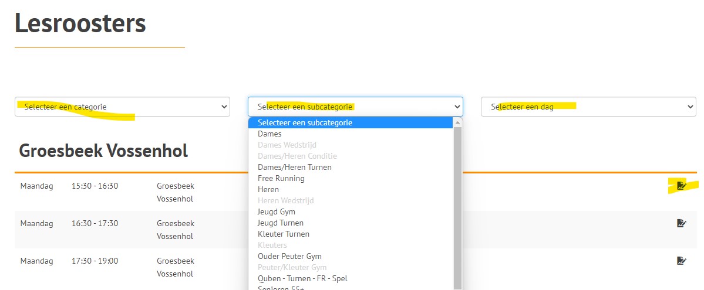Click the 'Groesbeek Vossenhol' section heading
The height and width of the screenshot is (290, 704).
103,151
